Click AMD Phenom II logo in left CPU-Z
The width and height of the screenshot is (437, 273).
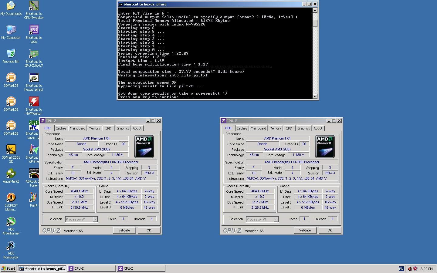144,147
